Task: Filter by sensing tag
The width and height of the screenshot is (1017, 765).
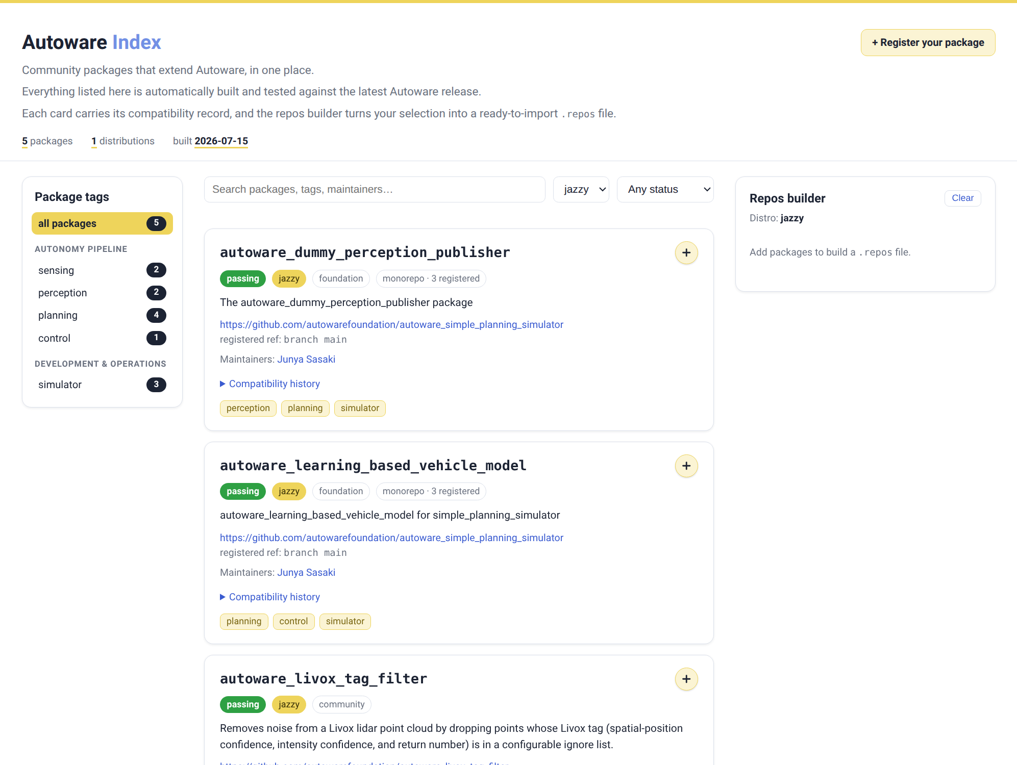Action: tap(102, 270)
